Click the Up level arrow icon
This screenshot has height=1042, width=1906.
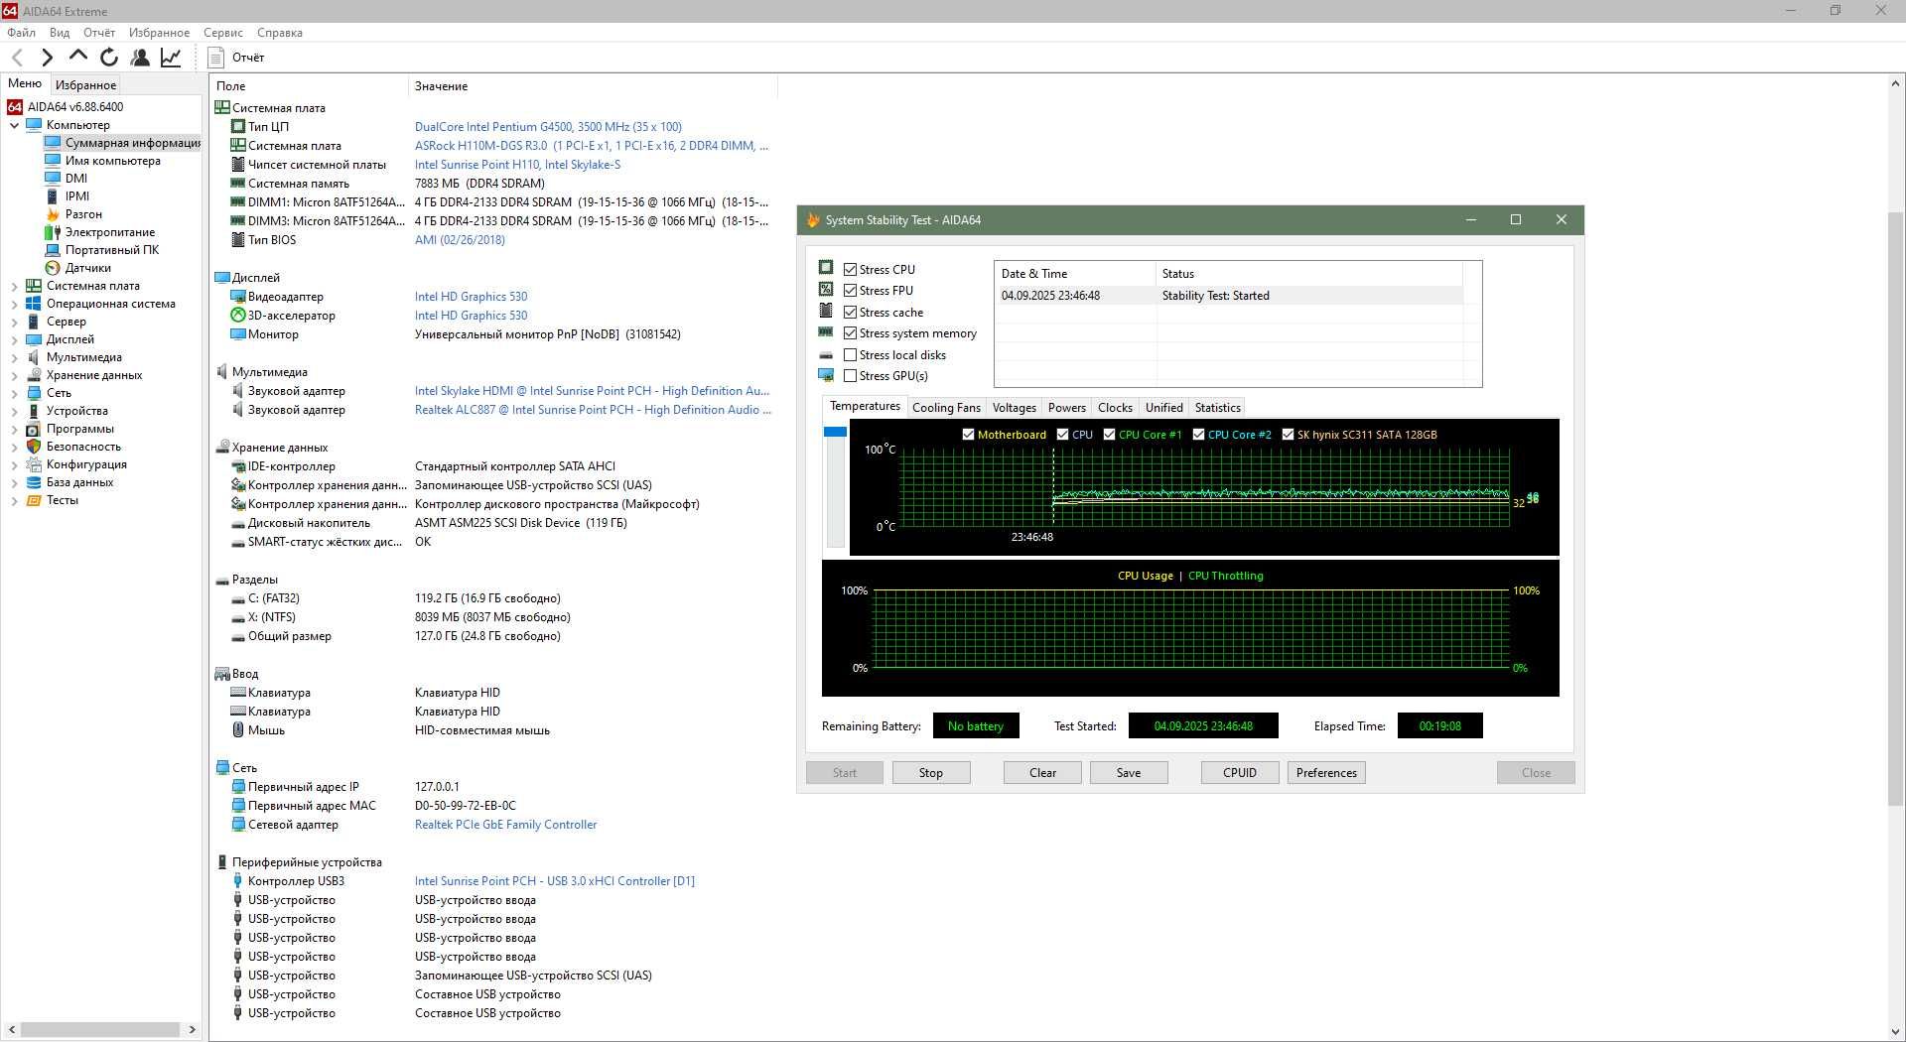pyautogui.click(x=78, y=57)
